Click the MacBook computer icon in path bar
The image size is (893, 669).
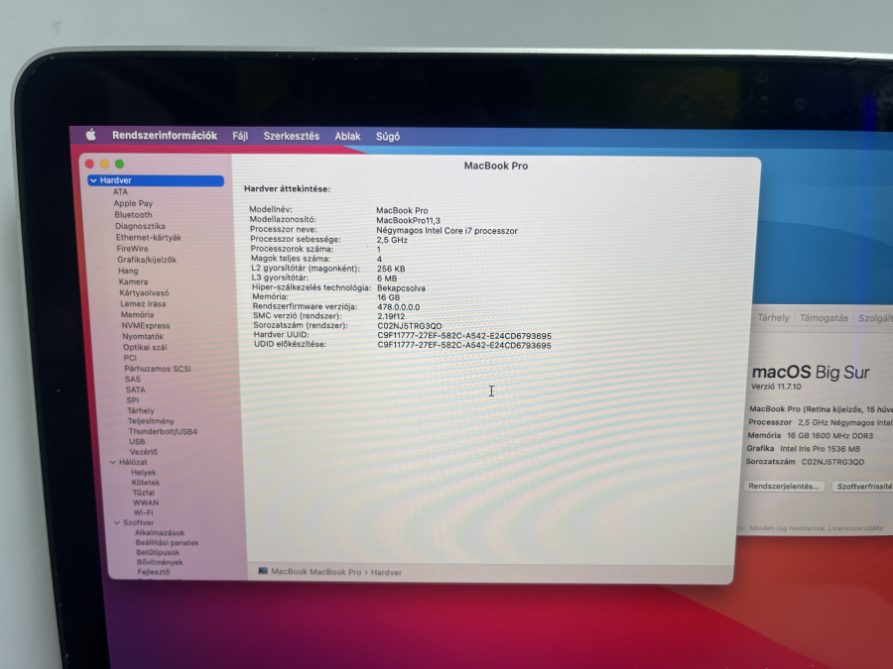tap(263, 571)
